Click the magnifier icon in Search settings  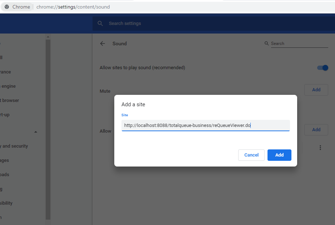tap(100, 24)
